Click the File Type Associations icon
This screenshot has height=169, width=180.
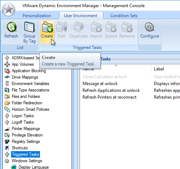(7, 90)
